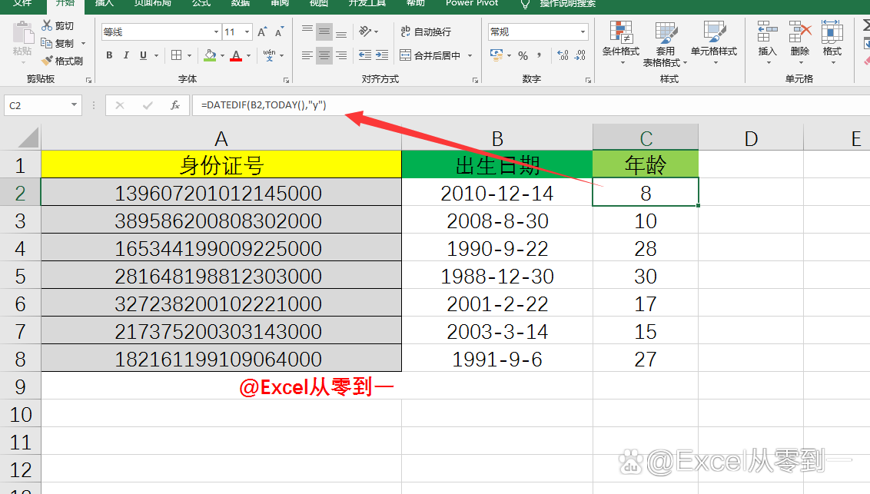Click the Cut (剪切) button
The height and width of the screenshot is (494, 870).
coord(58,25)
